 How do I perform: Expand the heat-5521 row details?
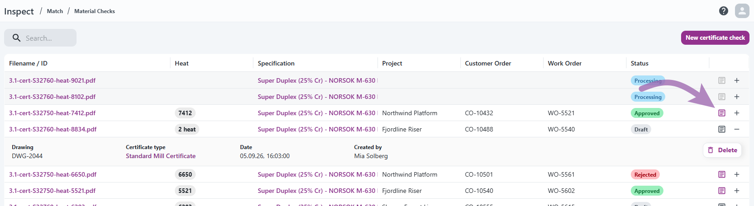pyautogui.click(x=737, y=191)
